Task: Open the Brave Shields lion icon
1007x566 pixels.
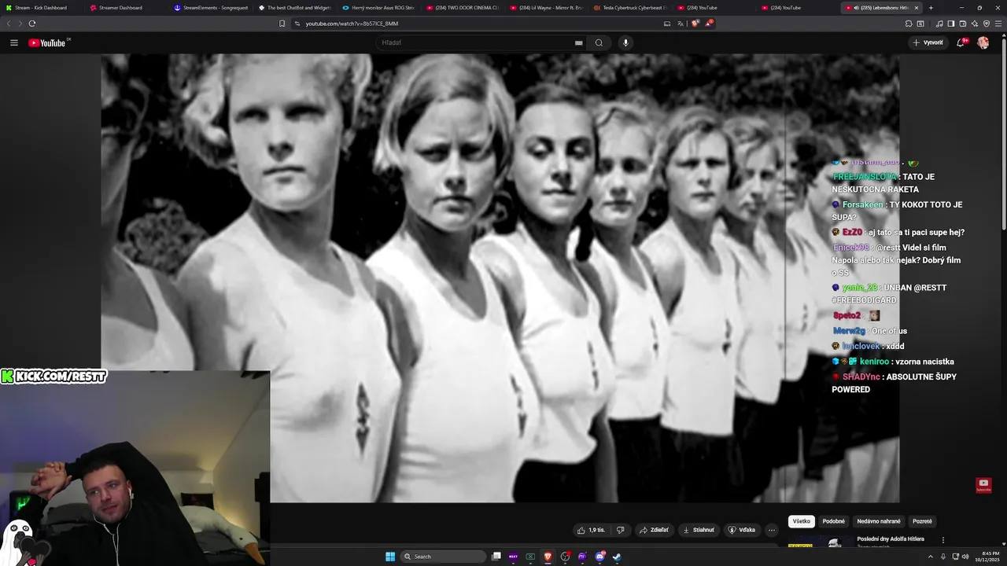Action: pos(695,24)
